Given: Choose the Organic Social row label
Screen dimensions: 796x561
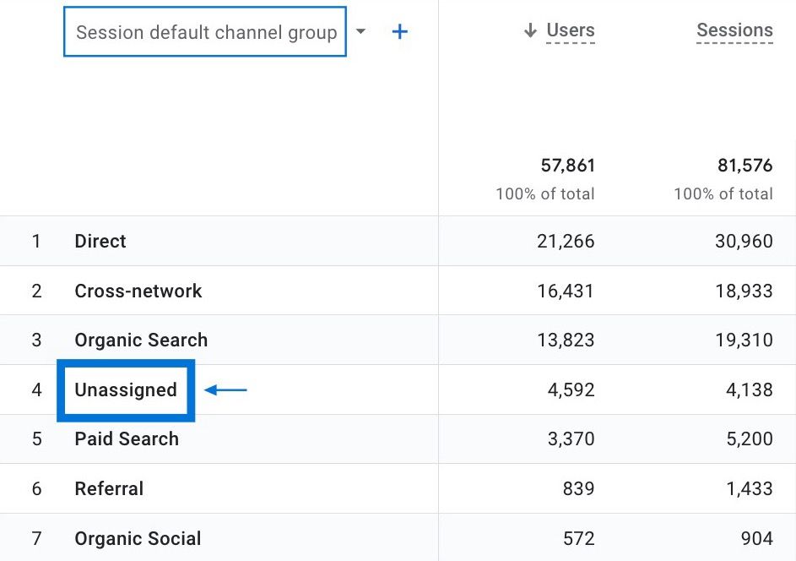Looking at the screenshot, I should click(x=138, y=538).
